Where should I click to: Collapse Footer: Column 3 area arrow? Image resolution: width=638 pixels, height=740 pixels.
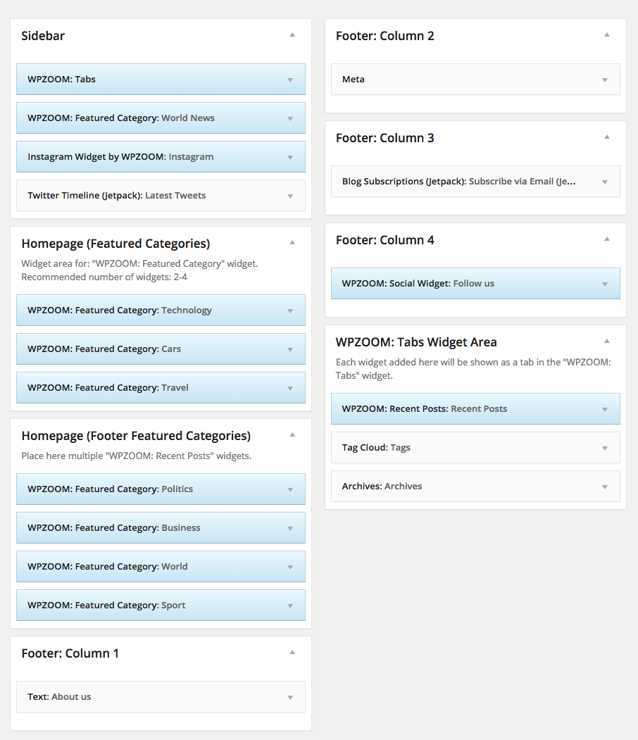607,137
